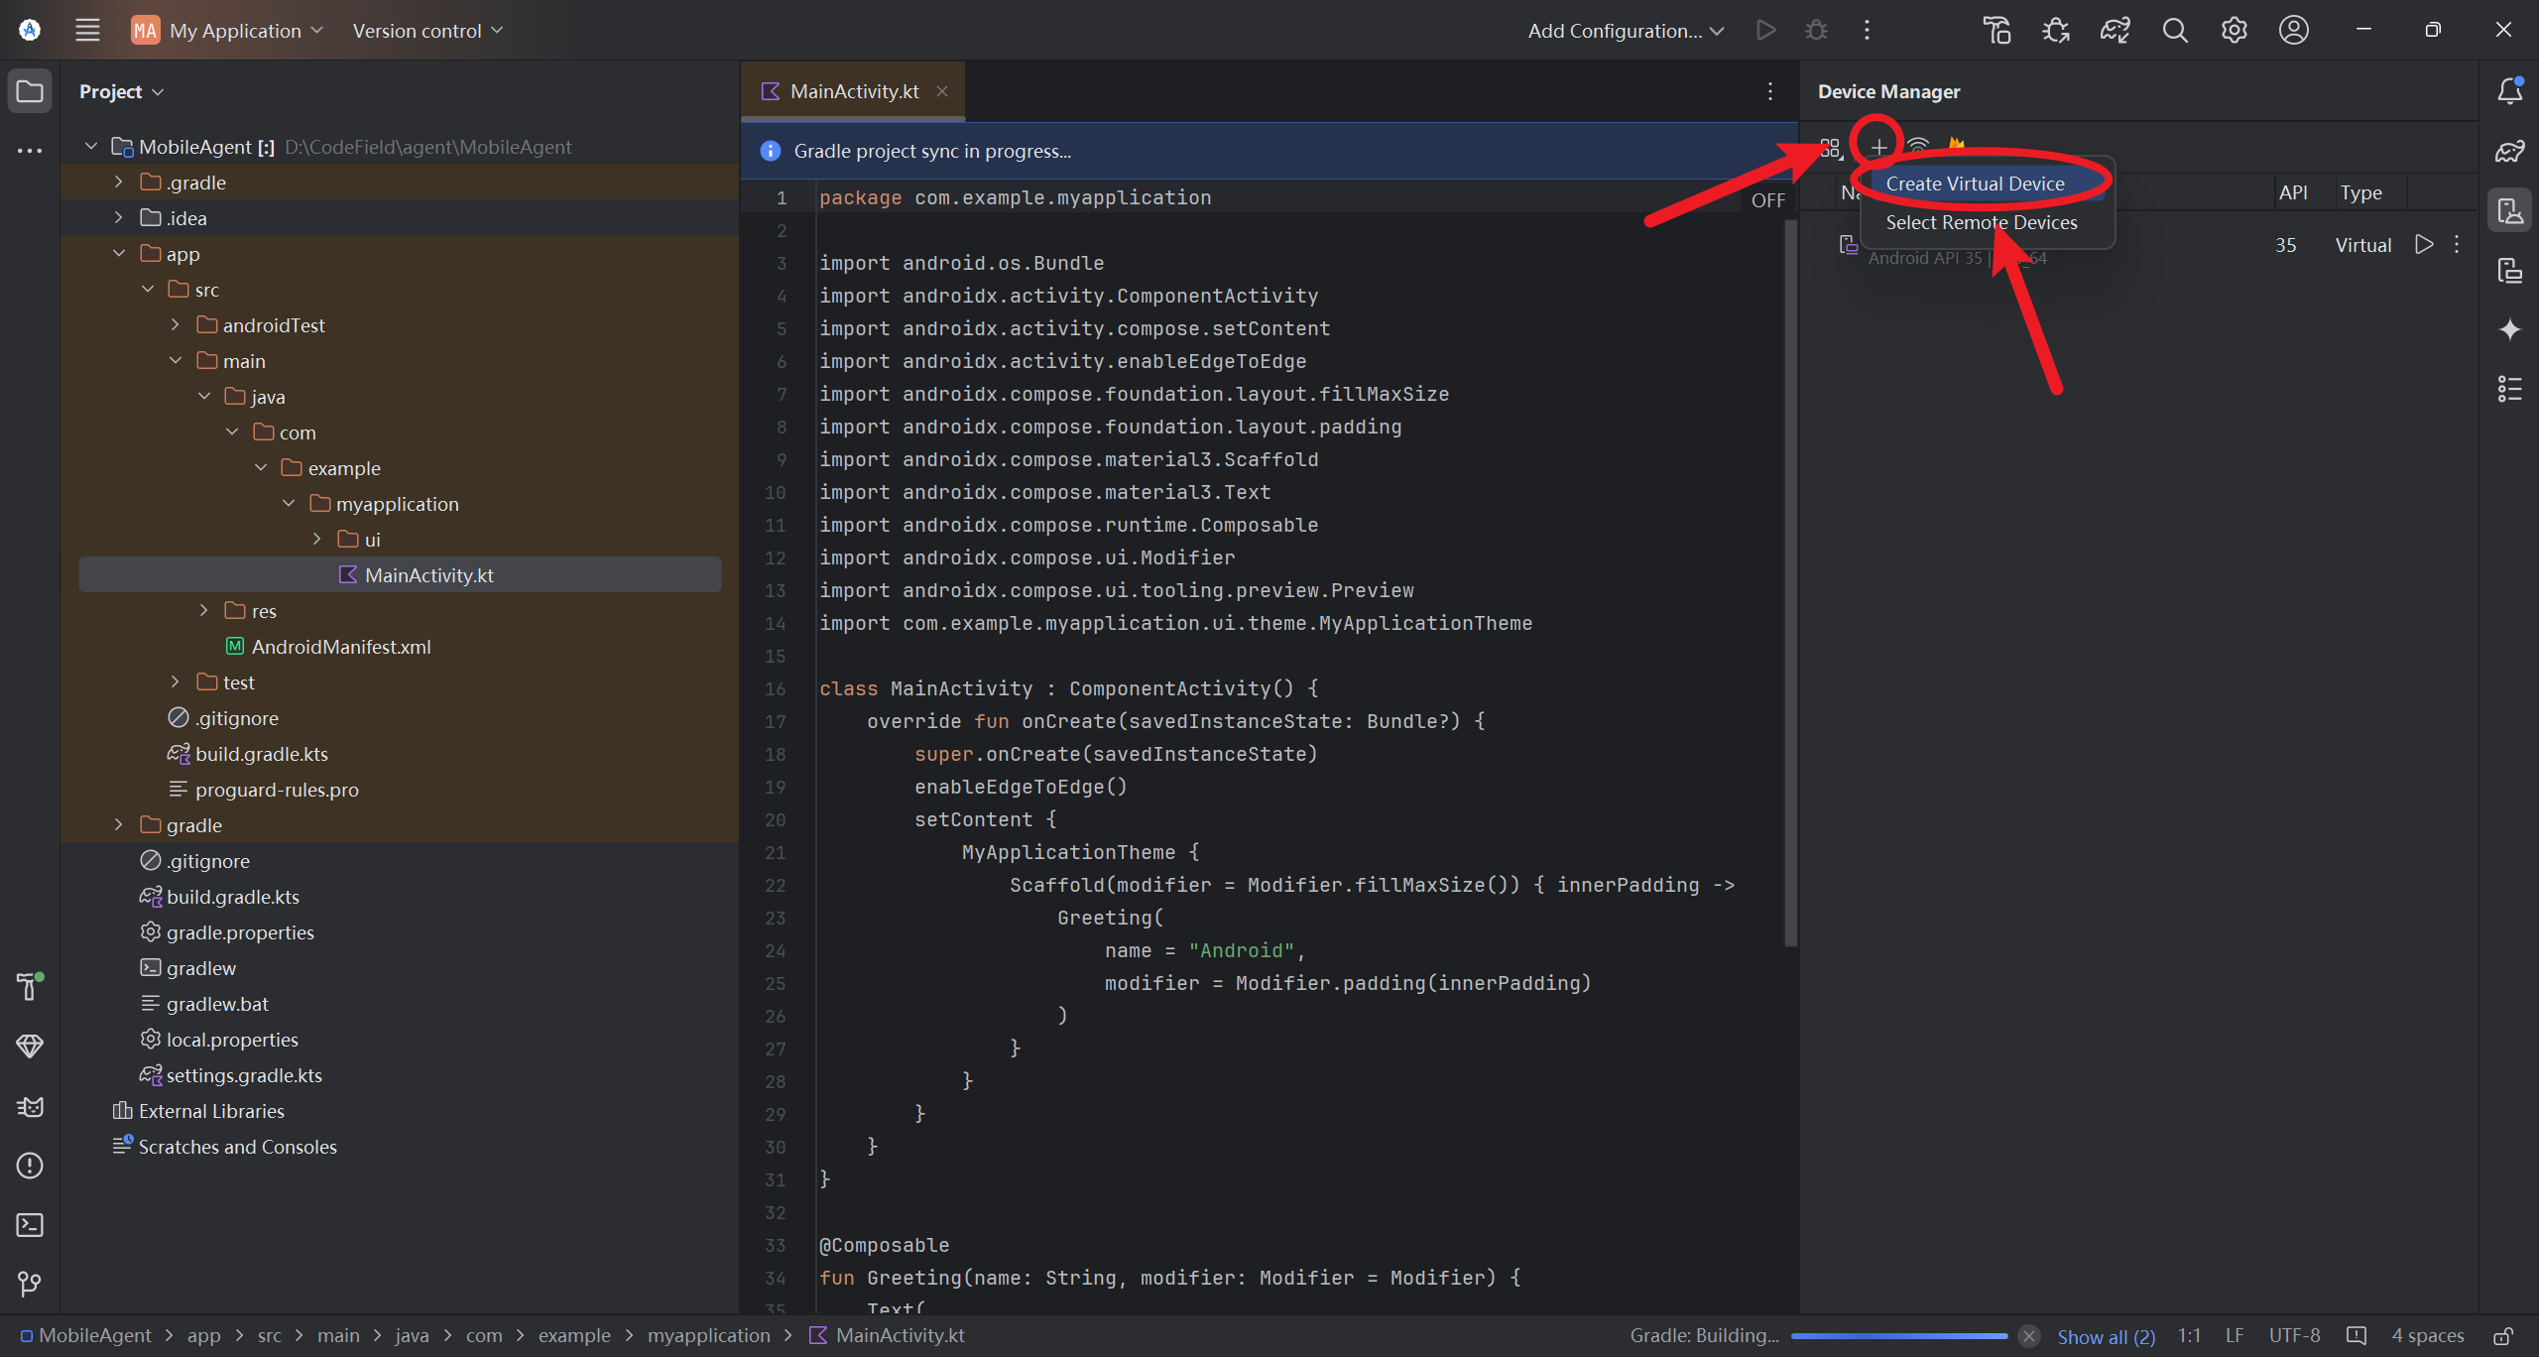
Task: Open Device Manager icon in right sidebar
Action: pyautogui.click(x=2510, y=210)
